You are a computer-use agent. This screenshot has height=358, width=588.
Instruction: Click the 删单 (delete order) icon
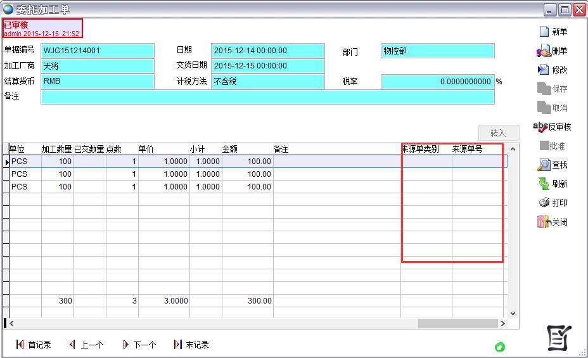tap(544, 51)
